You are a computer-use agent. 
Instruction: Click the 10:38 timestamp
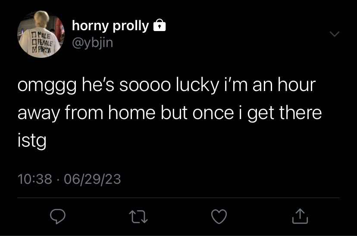coord(35,179)
